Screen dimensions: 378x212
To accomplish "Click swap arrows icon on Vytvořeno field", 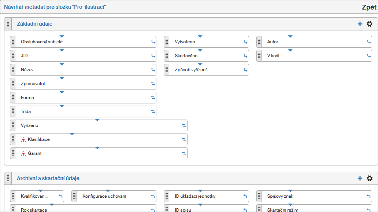I will [245, 42].
